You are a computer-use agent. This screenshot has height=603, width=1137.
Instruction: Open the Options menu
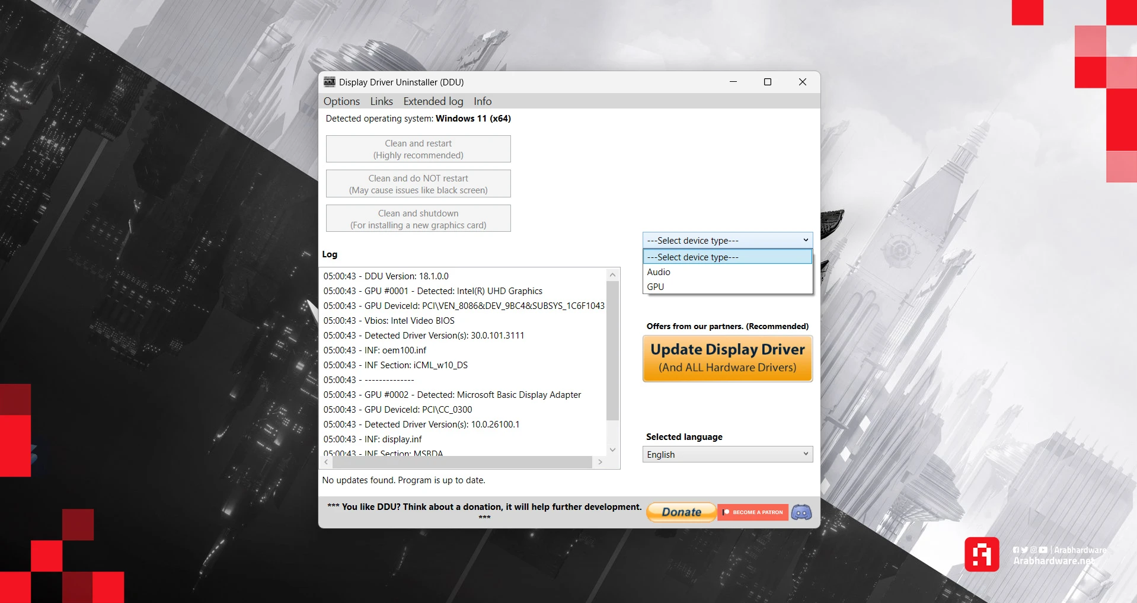(x=341, y=101)
